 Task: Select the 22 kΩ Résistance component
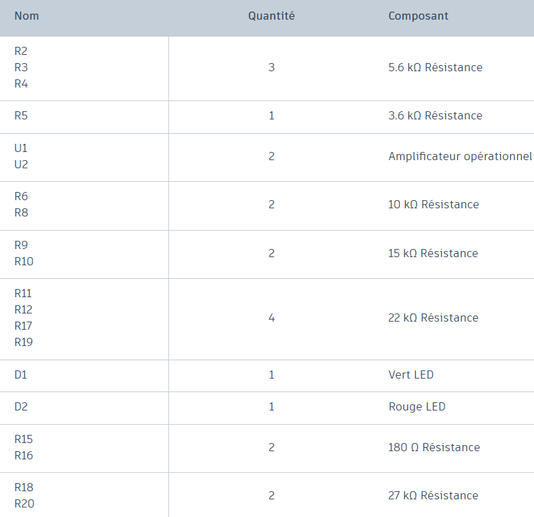433,318
